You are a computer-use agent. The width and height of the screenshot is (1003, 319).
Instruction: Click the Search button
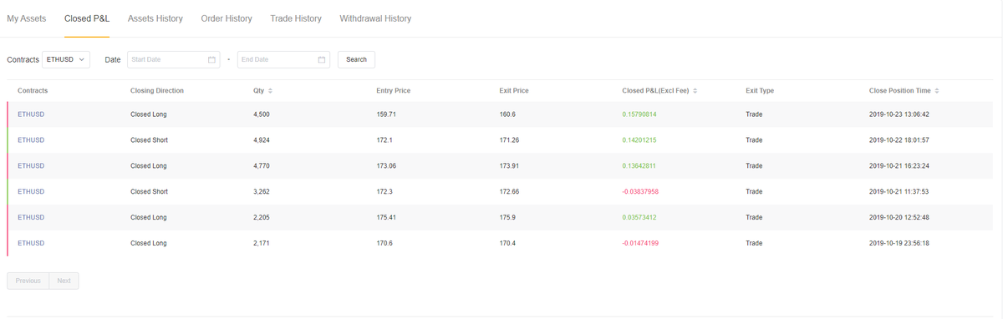click(356, 59)
